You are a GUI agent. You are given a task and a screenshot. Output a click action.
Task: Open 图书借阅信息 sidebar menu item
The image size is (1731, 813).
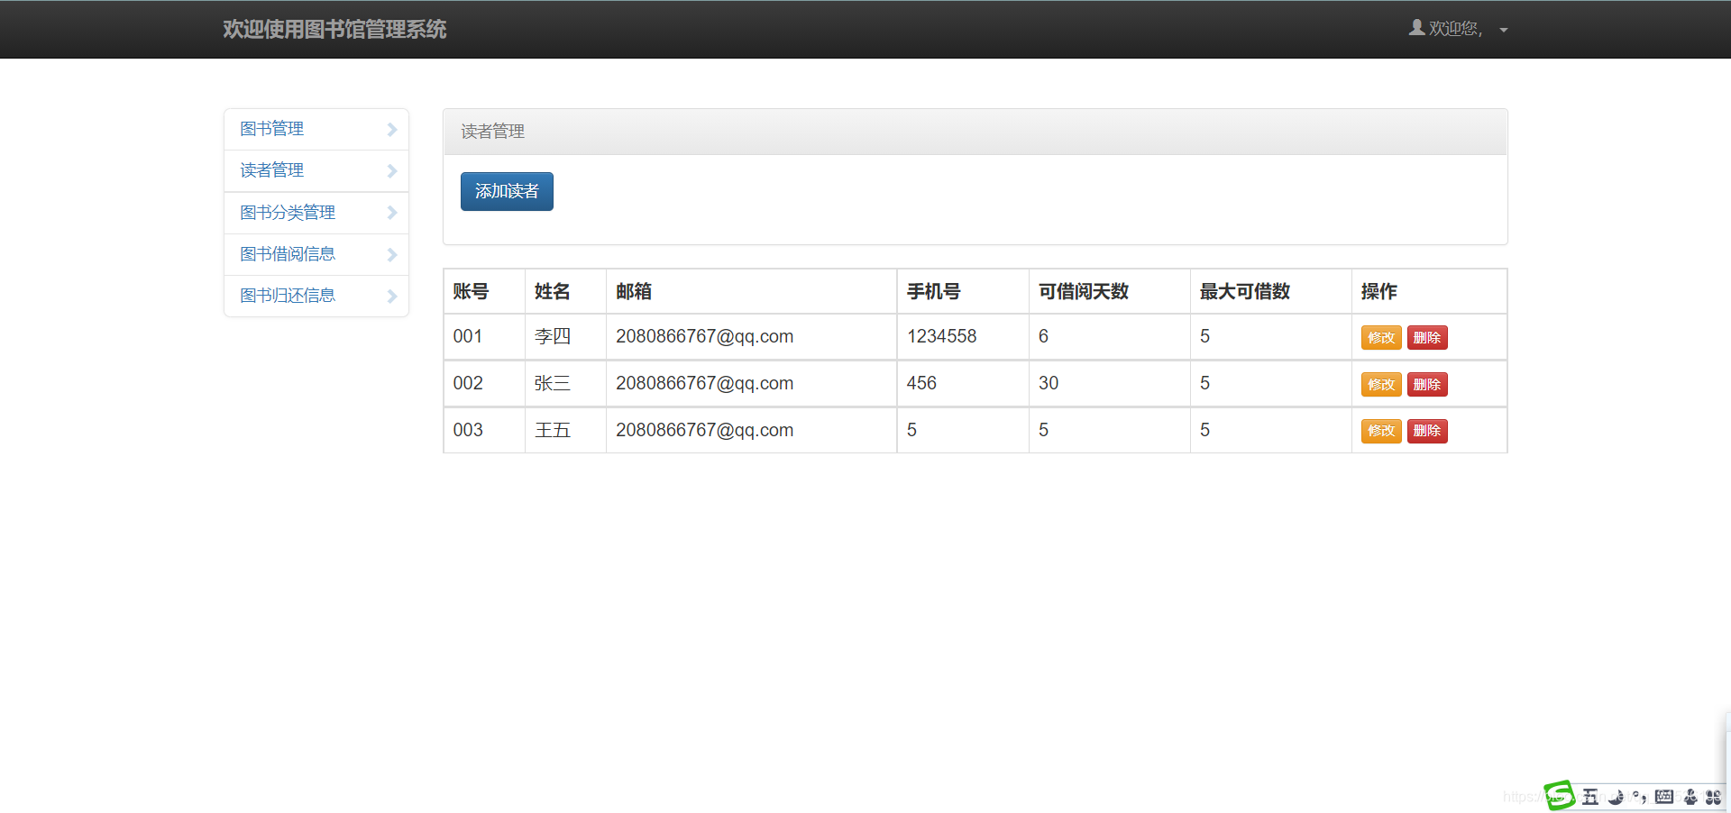(x=316, y=254)
